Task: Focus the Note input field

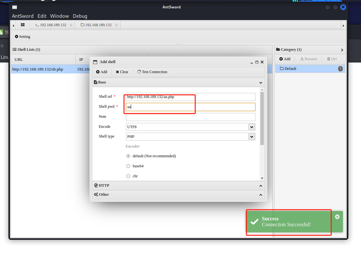Action: click(x=190, y=117)
